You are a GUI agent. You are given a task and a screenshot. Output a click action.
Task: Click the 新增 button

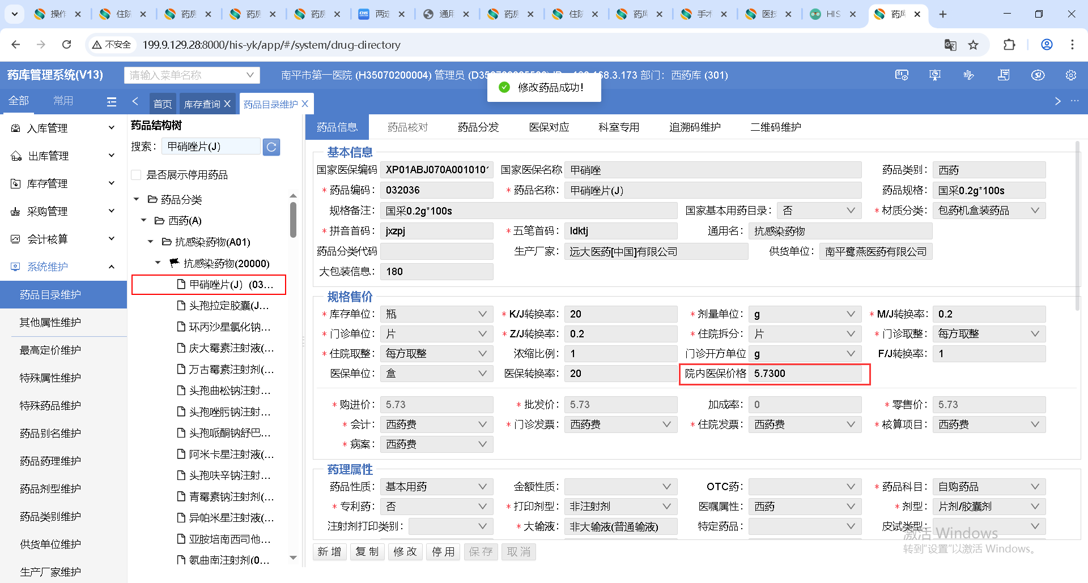click(329, 552)
